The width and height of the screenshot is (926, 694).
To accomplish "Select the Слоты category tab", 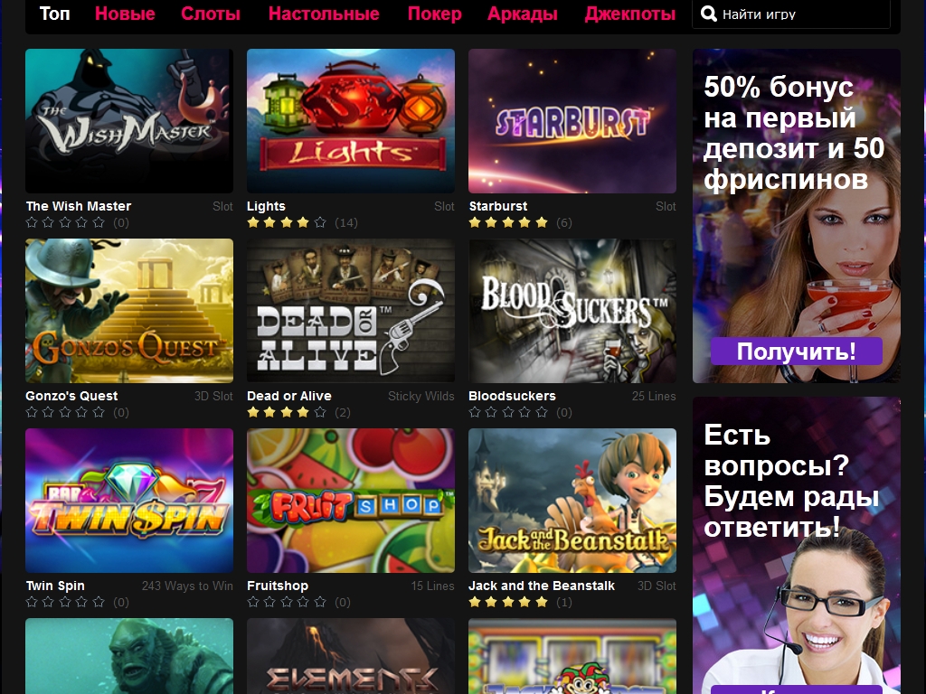I will pos(211,13).
